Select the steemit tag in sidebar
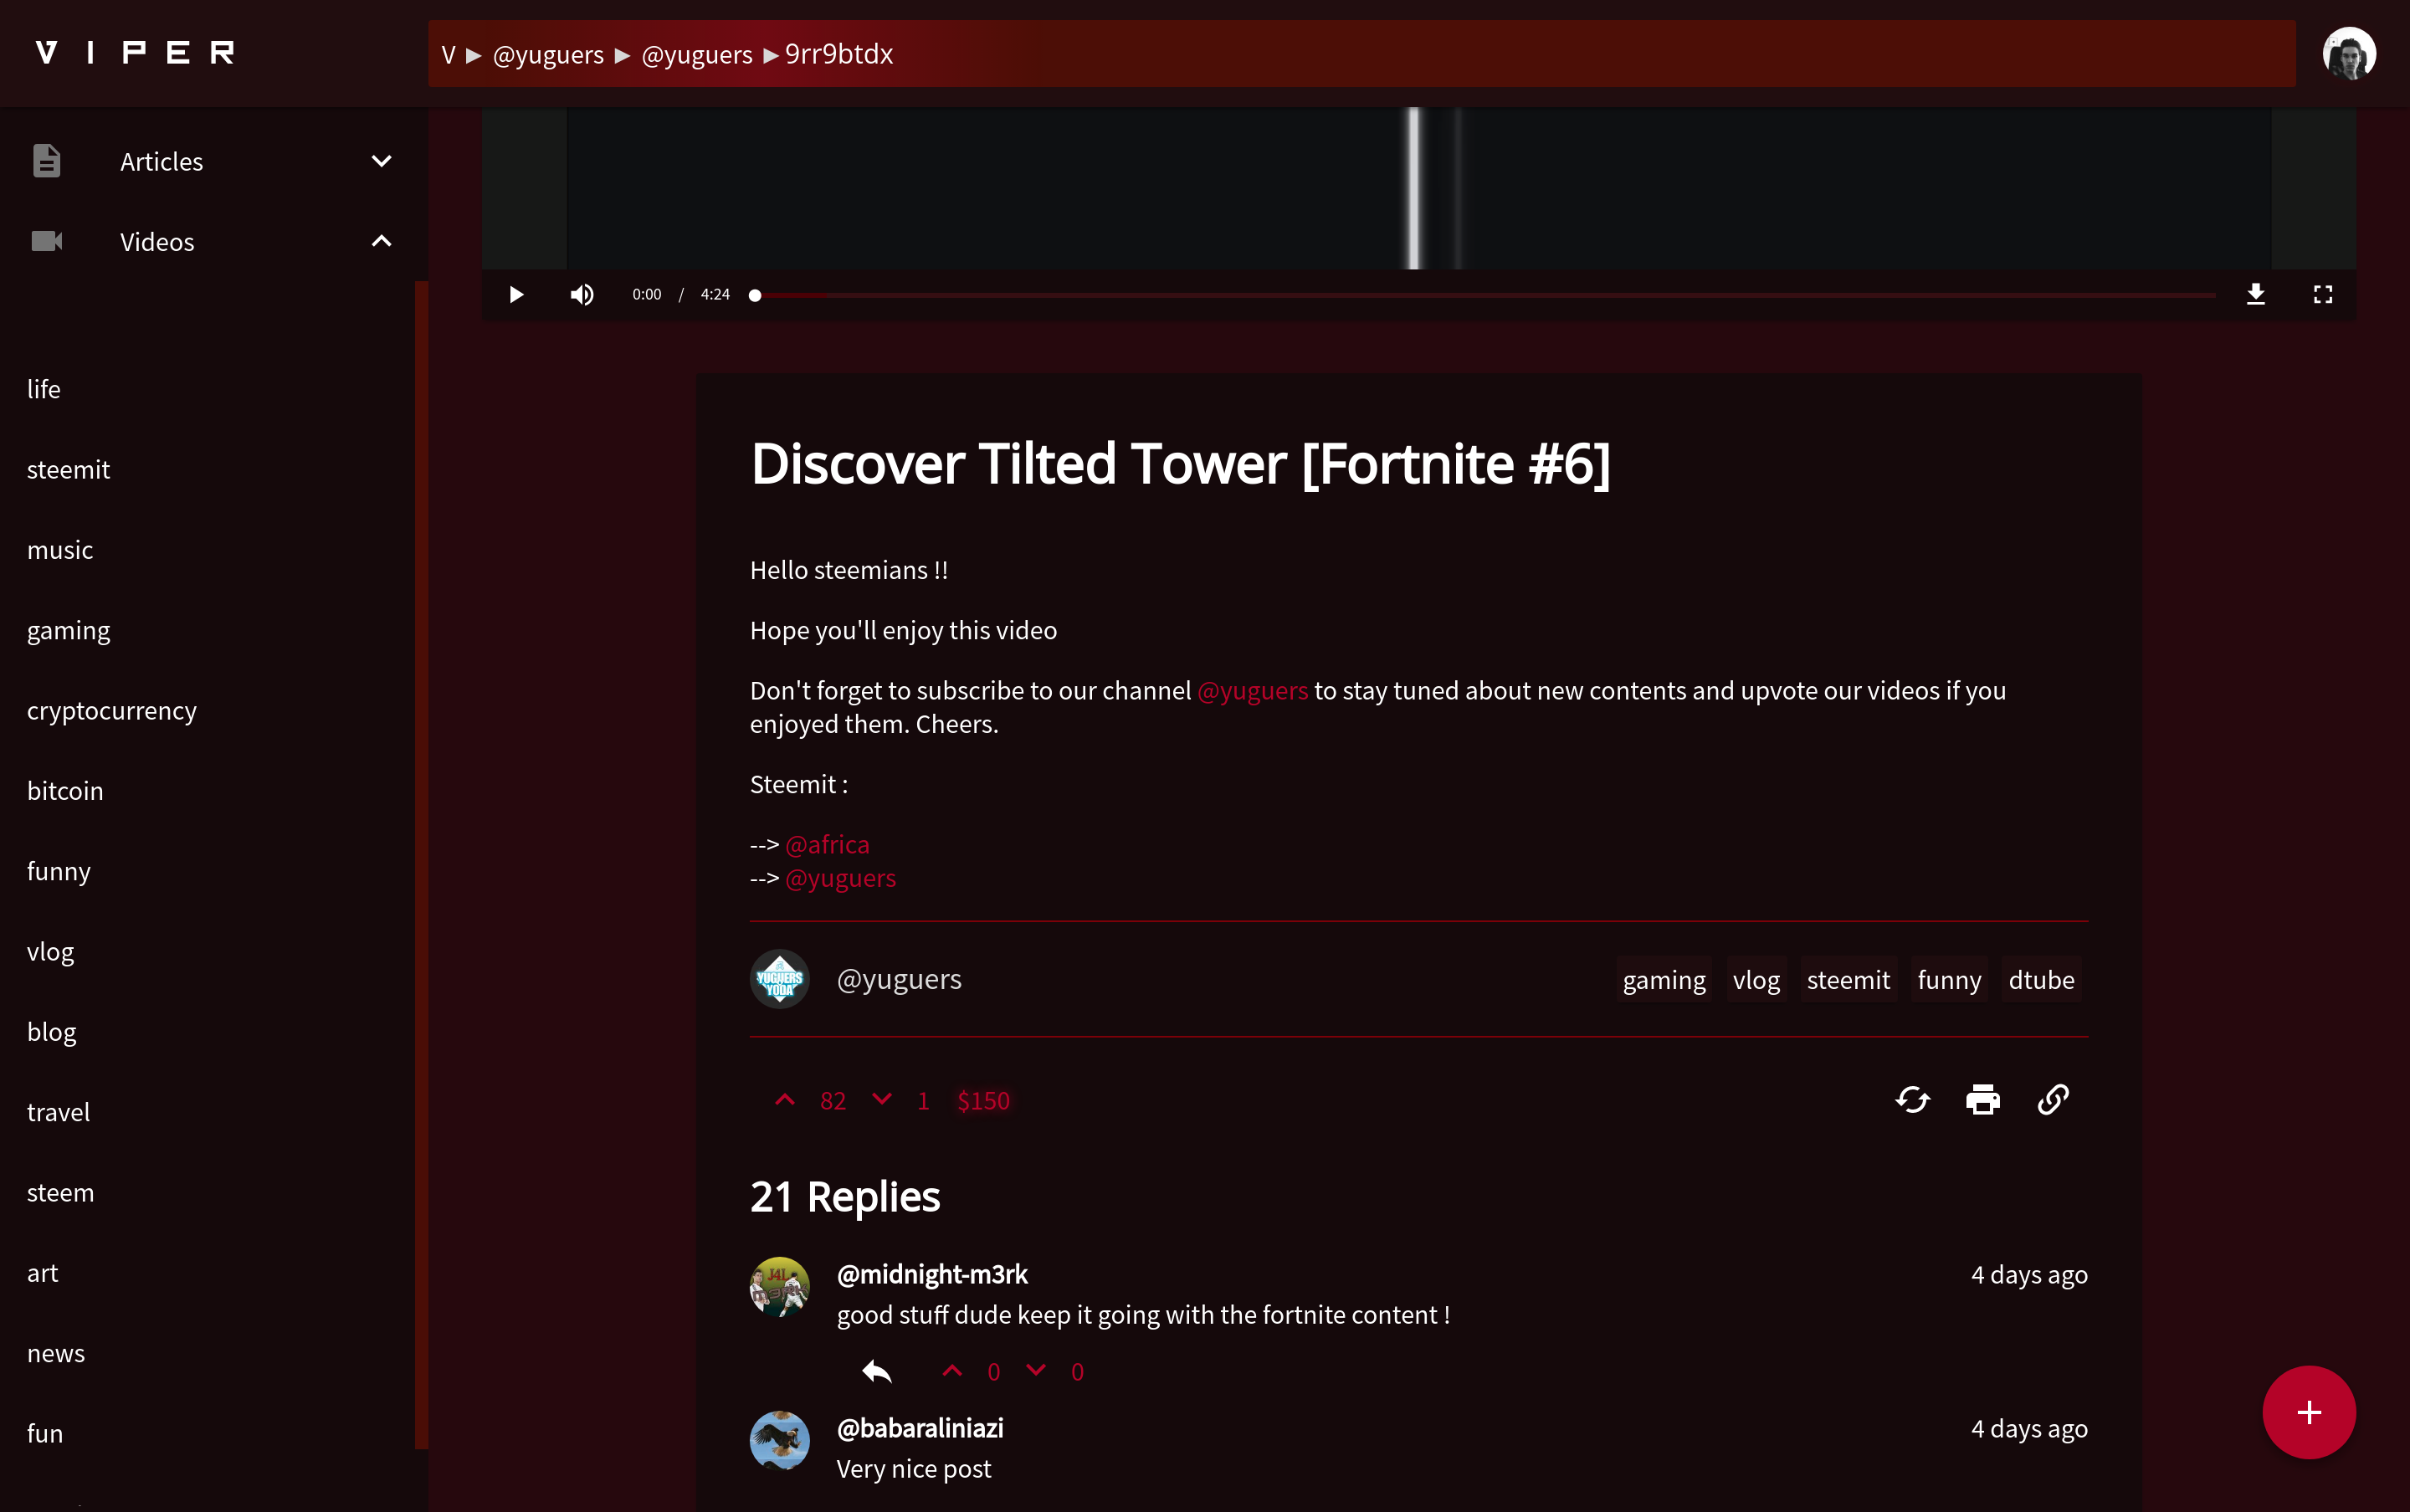Viewport: 2410px width, 1512px height. click(x=68, y=469)
